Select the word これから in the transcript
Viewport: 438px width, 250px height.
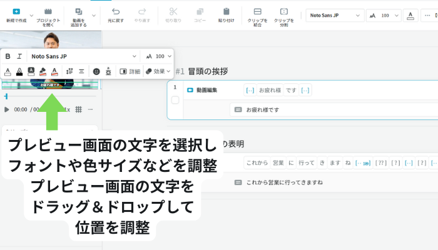coord(257,162)
